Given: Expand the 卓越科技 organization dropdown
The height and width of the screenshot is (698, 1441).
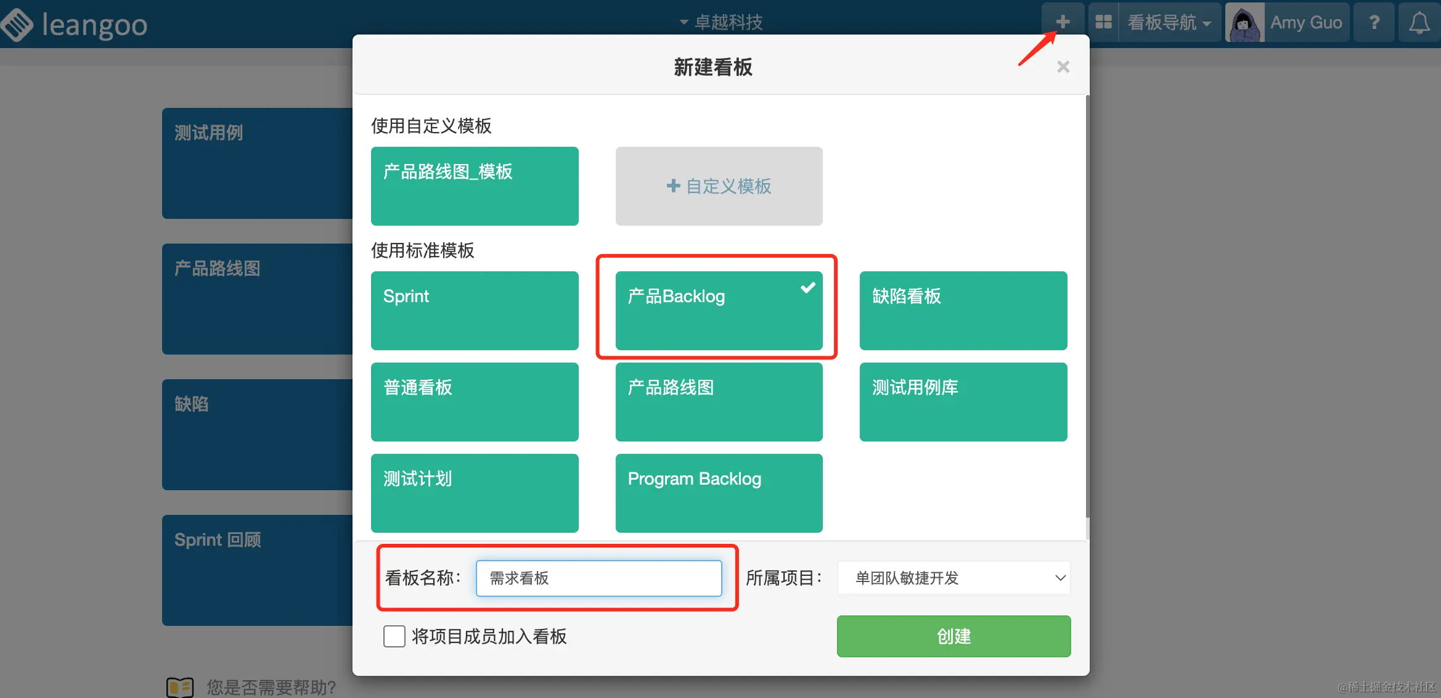Looking at the screenshot, I should pyautogui.click(x=721, y=22).
